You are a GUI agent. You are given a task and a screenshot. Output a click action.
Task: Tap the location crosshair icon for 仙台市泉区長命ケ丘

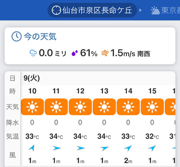(x=56, y=10)
